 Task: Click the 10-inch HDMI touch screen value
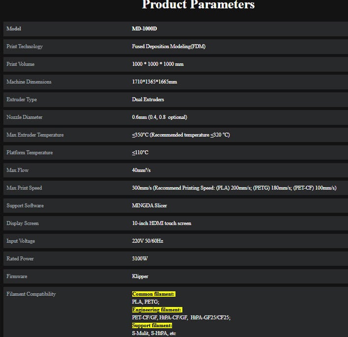click(x=162, y=224)
